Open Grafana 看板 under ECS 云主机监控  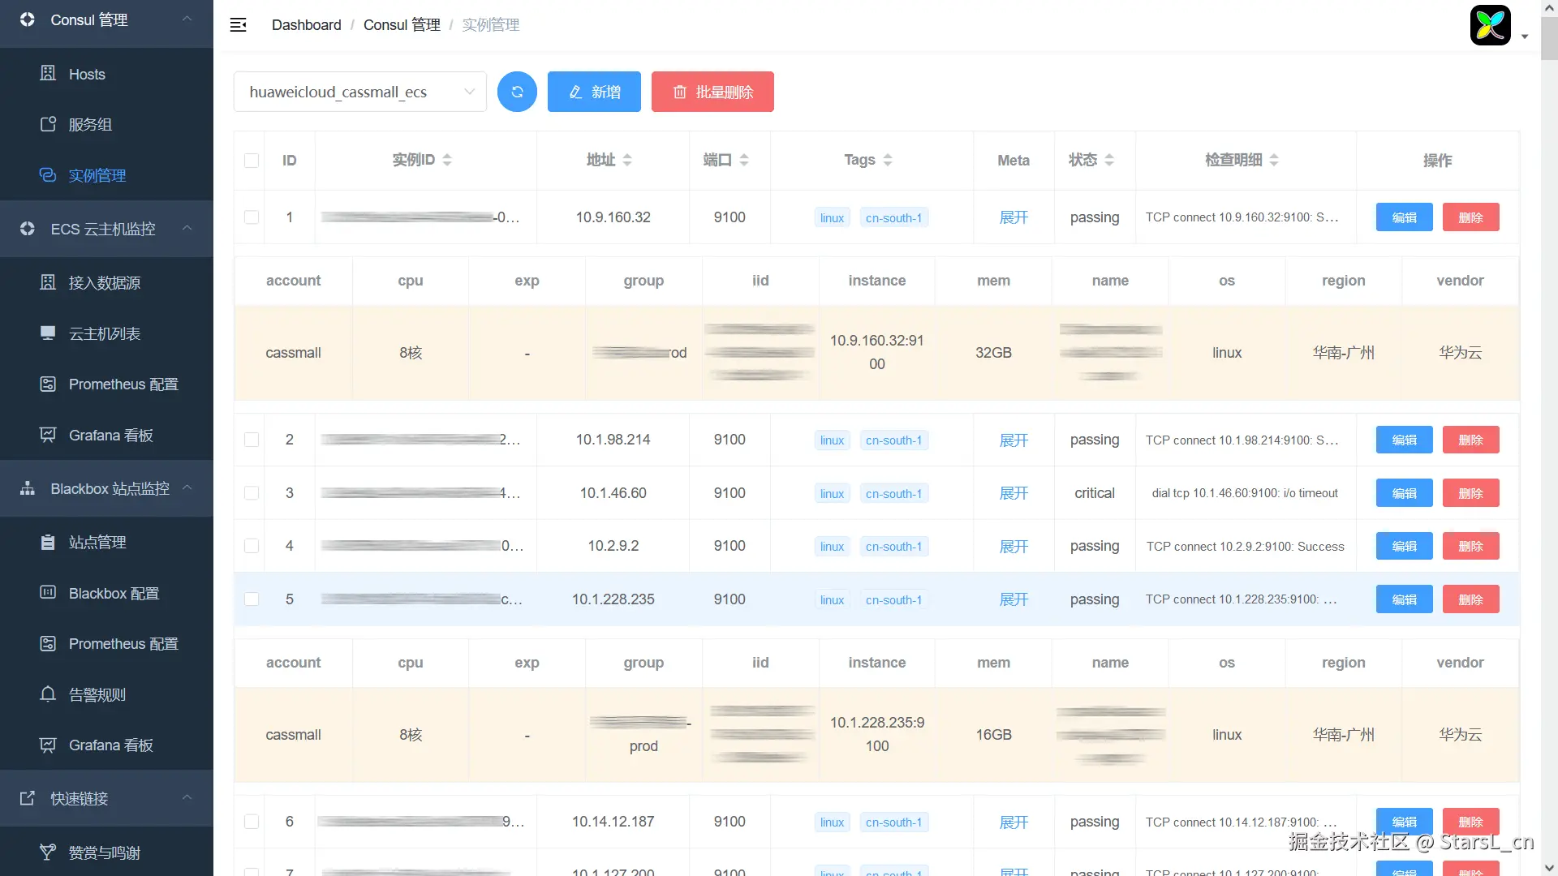110,436
